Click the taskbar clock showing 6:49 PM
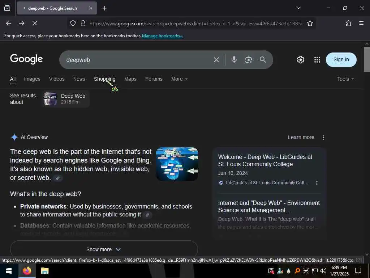 coord(339,271)
